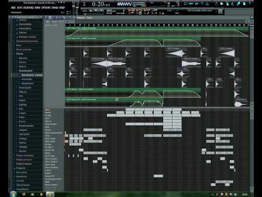262x197 pixels.
Task: Select Soundfonts folder in browser
Action: click(x=22, y=189)
